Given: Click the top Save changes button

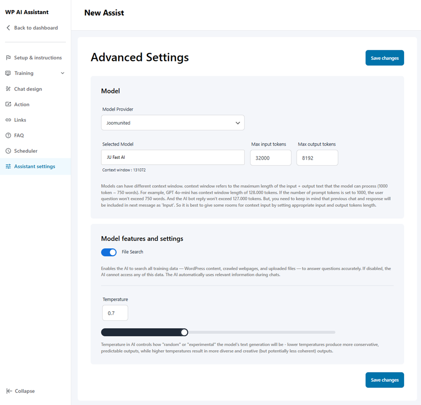Looking at the screenshot, I should [x=384, y=58].
